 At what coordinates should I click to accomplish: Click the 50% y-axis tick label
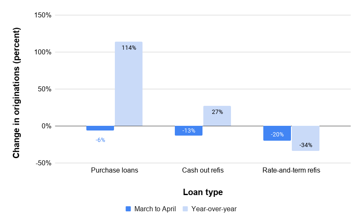(x=45, y=89)
